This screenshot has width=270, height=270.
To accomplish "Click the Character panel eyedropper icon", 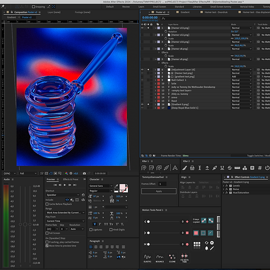I will tap(116, 186).
